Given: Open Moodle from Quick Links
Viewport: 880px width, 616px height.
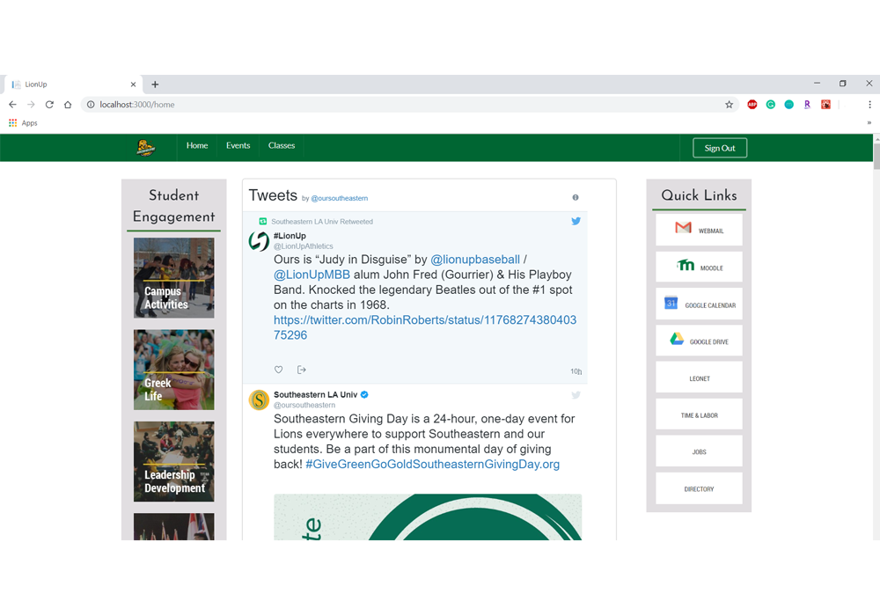Looking at the screenshot, I should click(x=699, y=267).
